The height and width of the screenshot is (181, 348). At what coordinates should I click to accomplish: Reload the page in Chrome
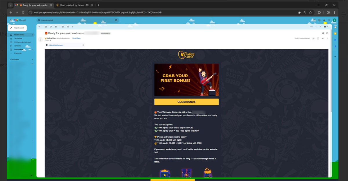pos(23,12)
